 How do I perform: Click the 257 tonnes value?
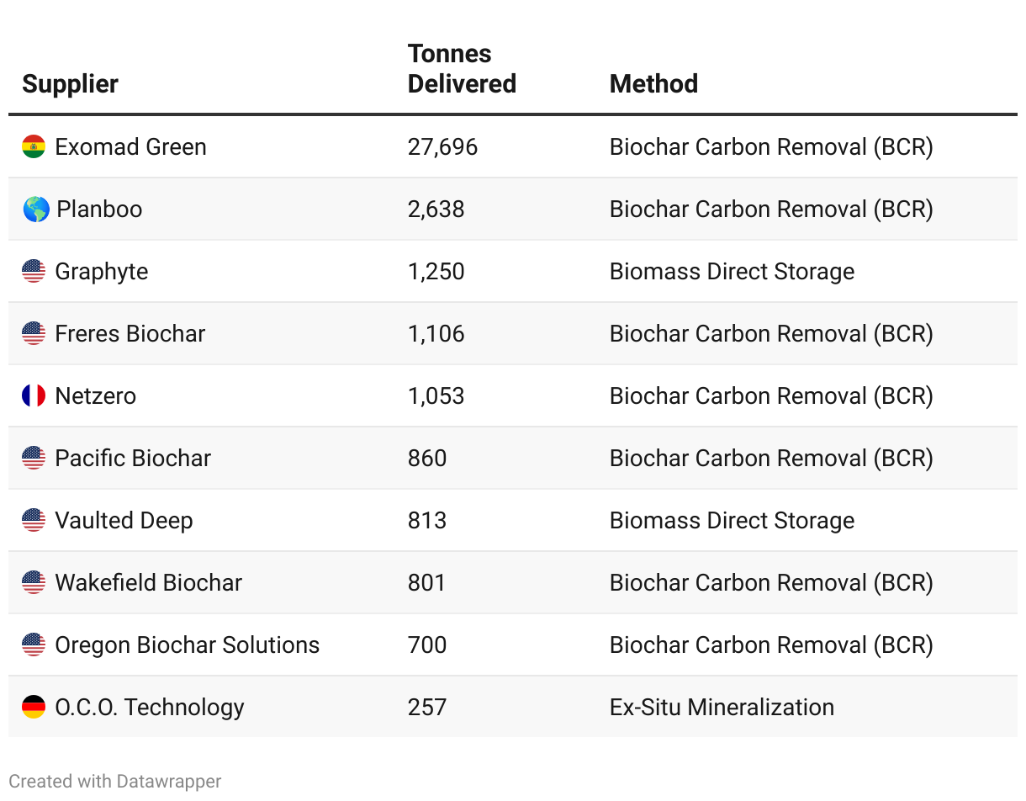click(427, 707)
